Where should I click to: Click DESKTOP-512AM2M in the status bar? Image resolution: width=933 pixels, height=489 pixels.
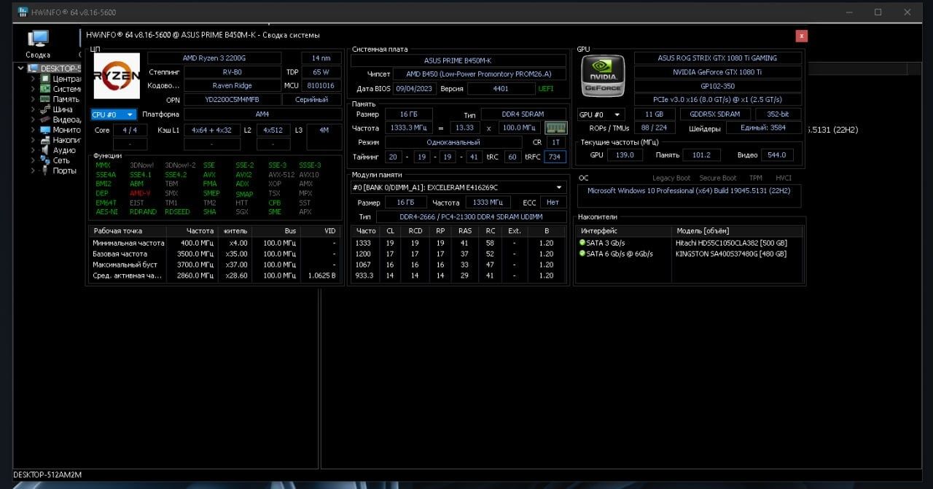tap(47, 474)
